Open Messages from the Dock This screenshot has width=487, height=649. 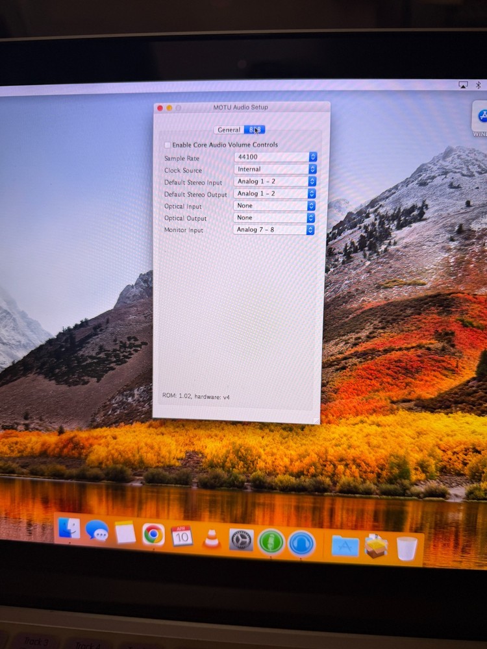click(97, 531)
